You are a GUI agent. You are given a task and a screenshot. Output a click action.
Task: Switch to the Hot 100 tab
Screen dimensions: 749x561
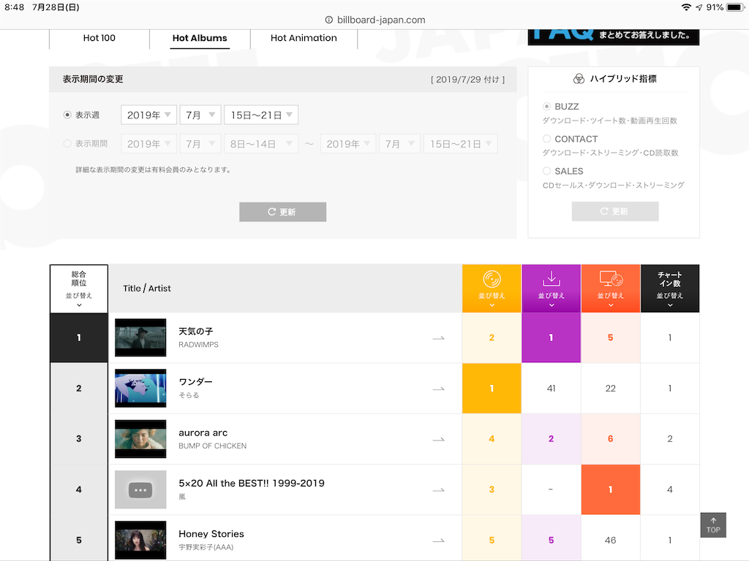tap(99, 38)
